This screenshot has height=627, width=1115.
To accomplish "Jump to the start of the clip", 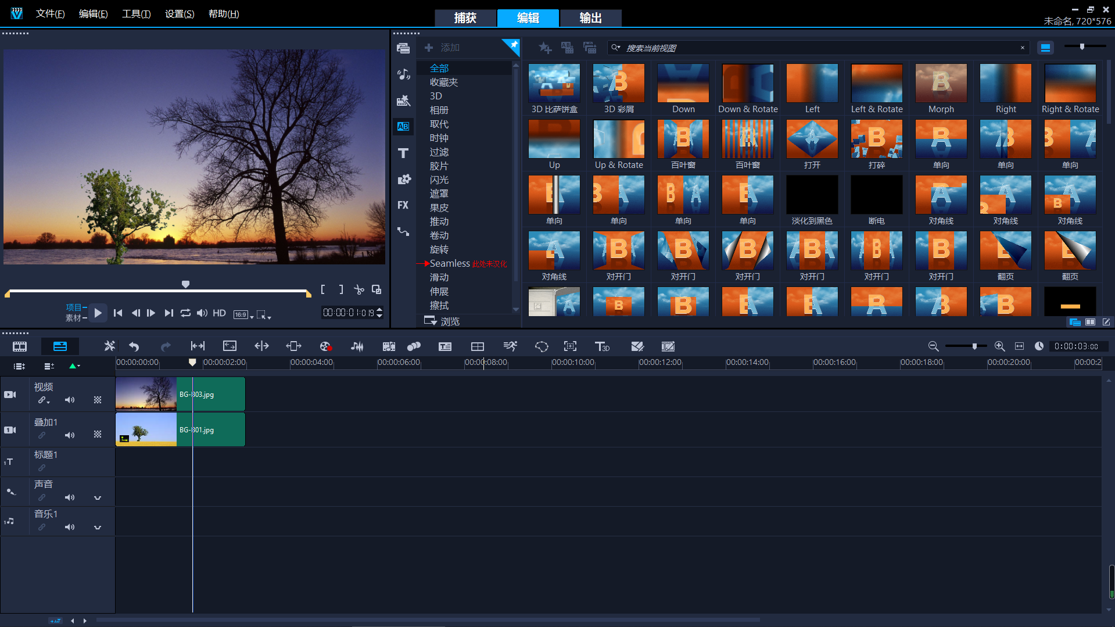I will tap(118, 313).
